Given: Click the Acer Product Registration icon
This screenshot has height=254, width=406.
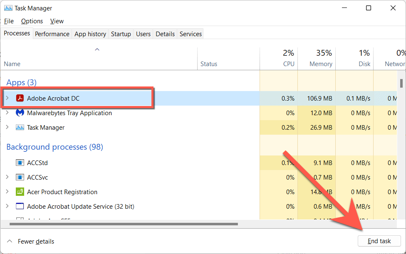Looking at the screenshot, I should point(20,192).
